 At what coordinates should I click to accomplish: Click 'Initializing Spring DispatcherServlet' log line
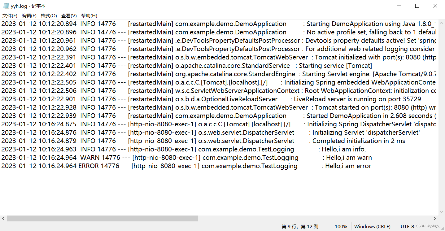pyautogui.click(x=219, y=124)
